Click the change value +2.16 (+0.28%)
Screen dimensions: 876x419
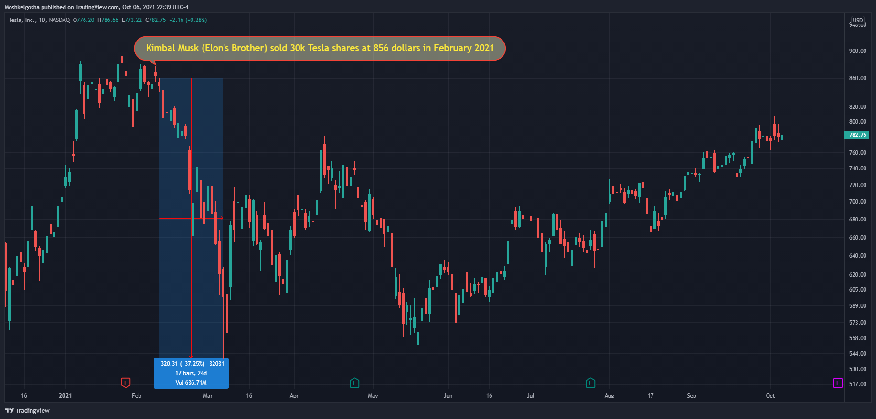click(x=188, y=20)
